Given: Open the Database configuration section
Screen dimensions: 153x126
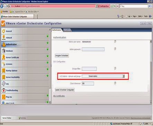Looking at the screenshot, I should click(25, 51).
